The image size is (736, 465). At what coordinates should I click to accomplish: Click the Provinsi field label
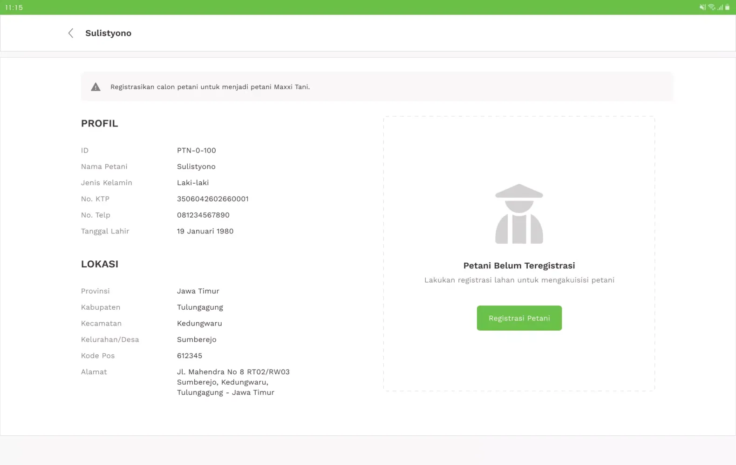coord(95,291)
